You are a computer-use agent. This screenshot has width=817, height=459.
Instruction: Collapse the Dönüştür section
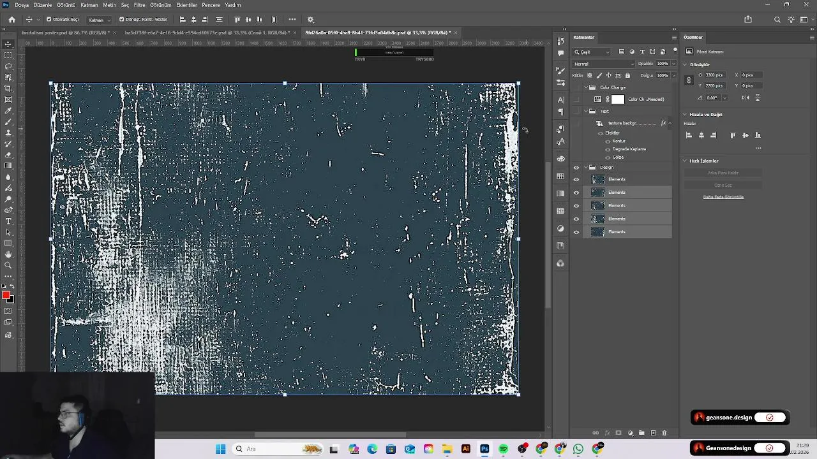[685, 64]
